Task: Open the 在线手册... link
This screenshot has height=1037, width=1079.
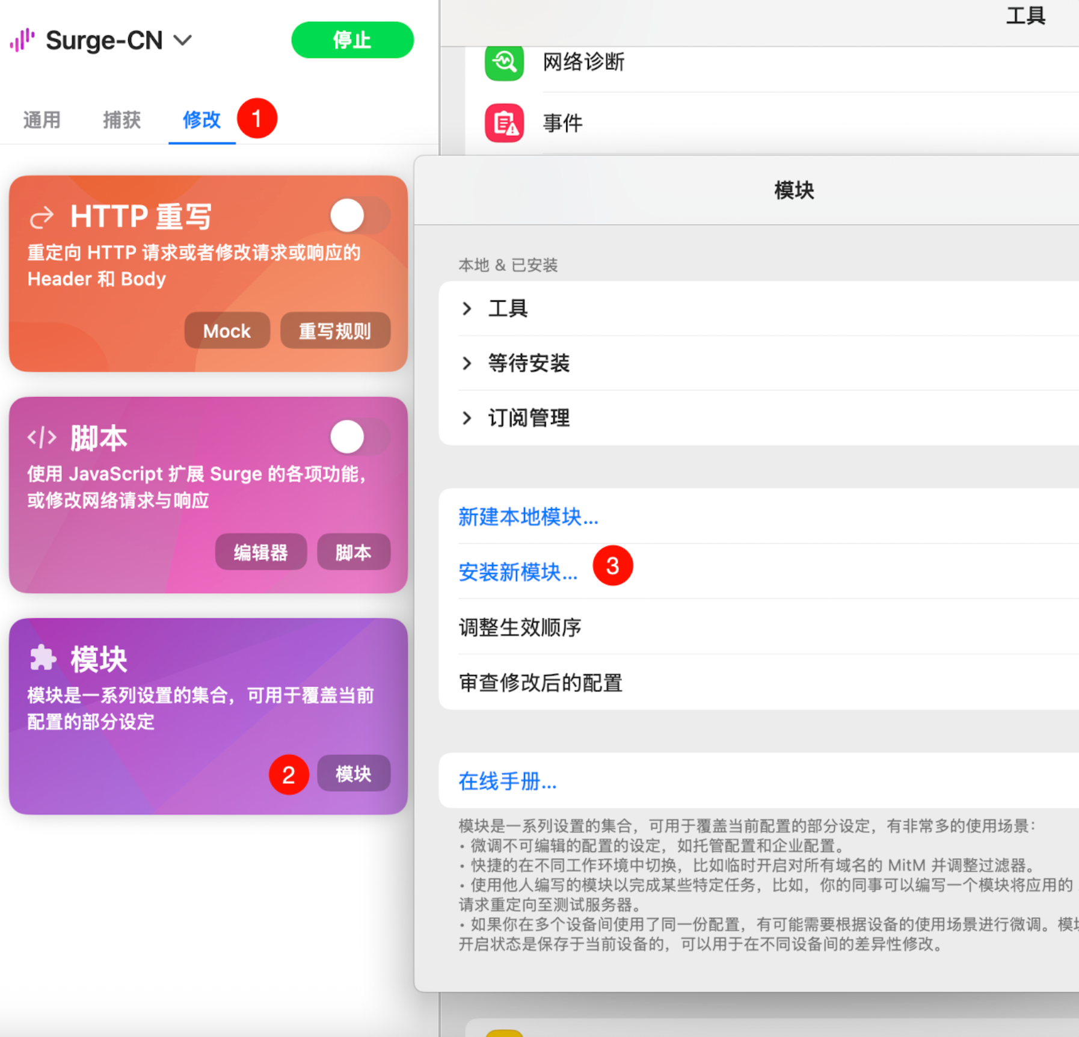Action: [x=508, y=781]
